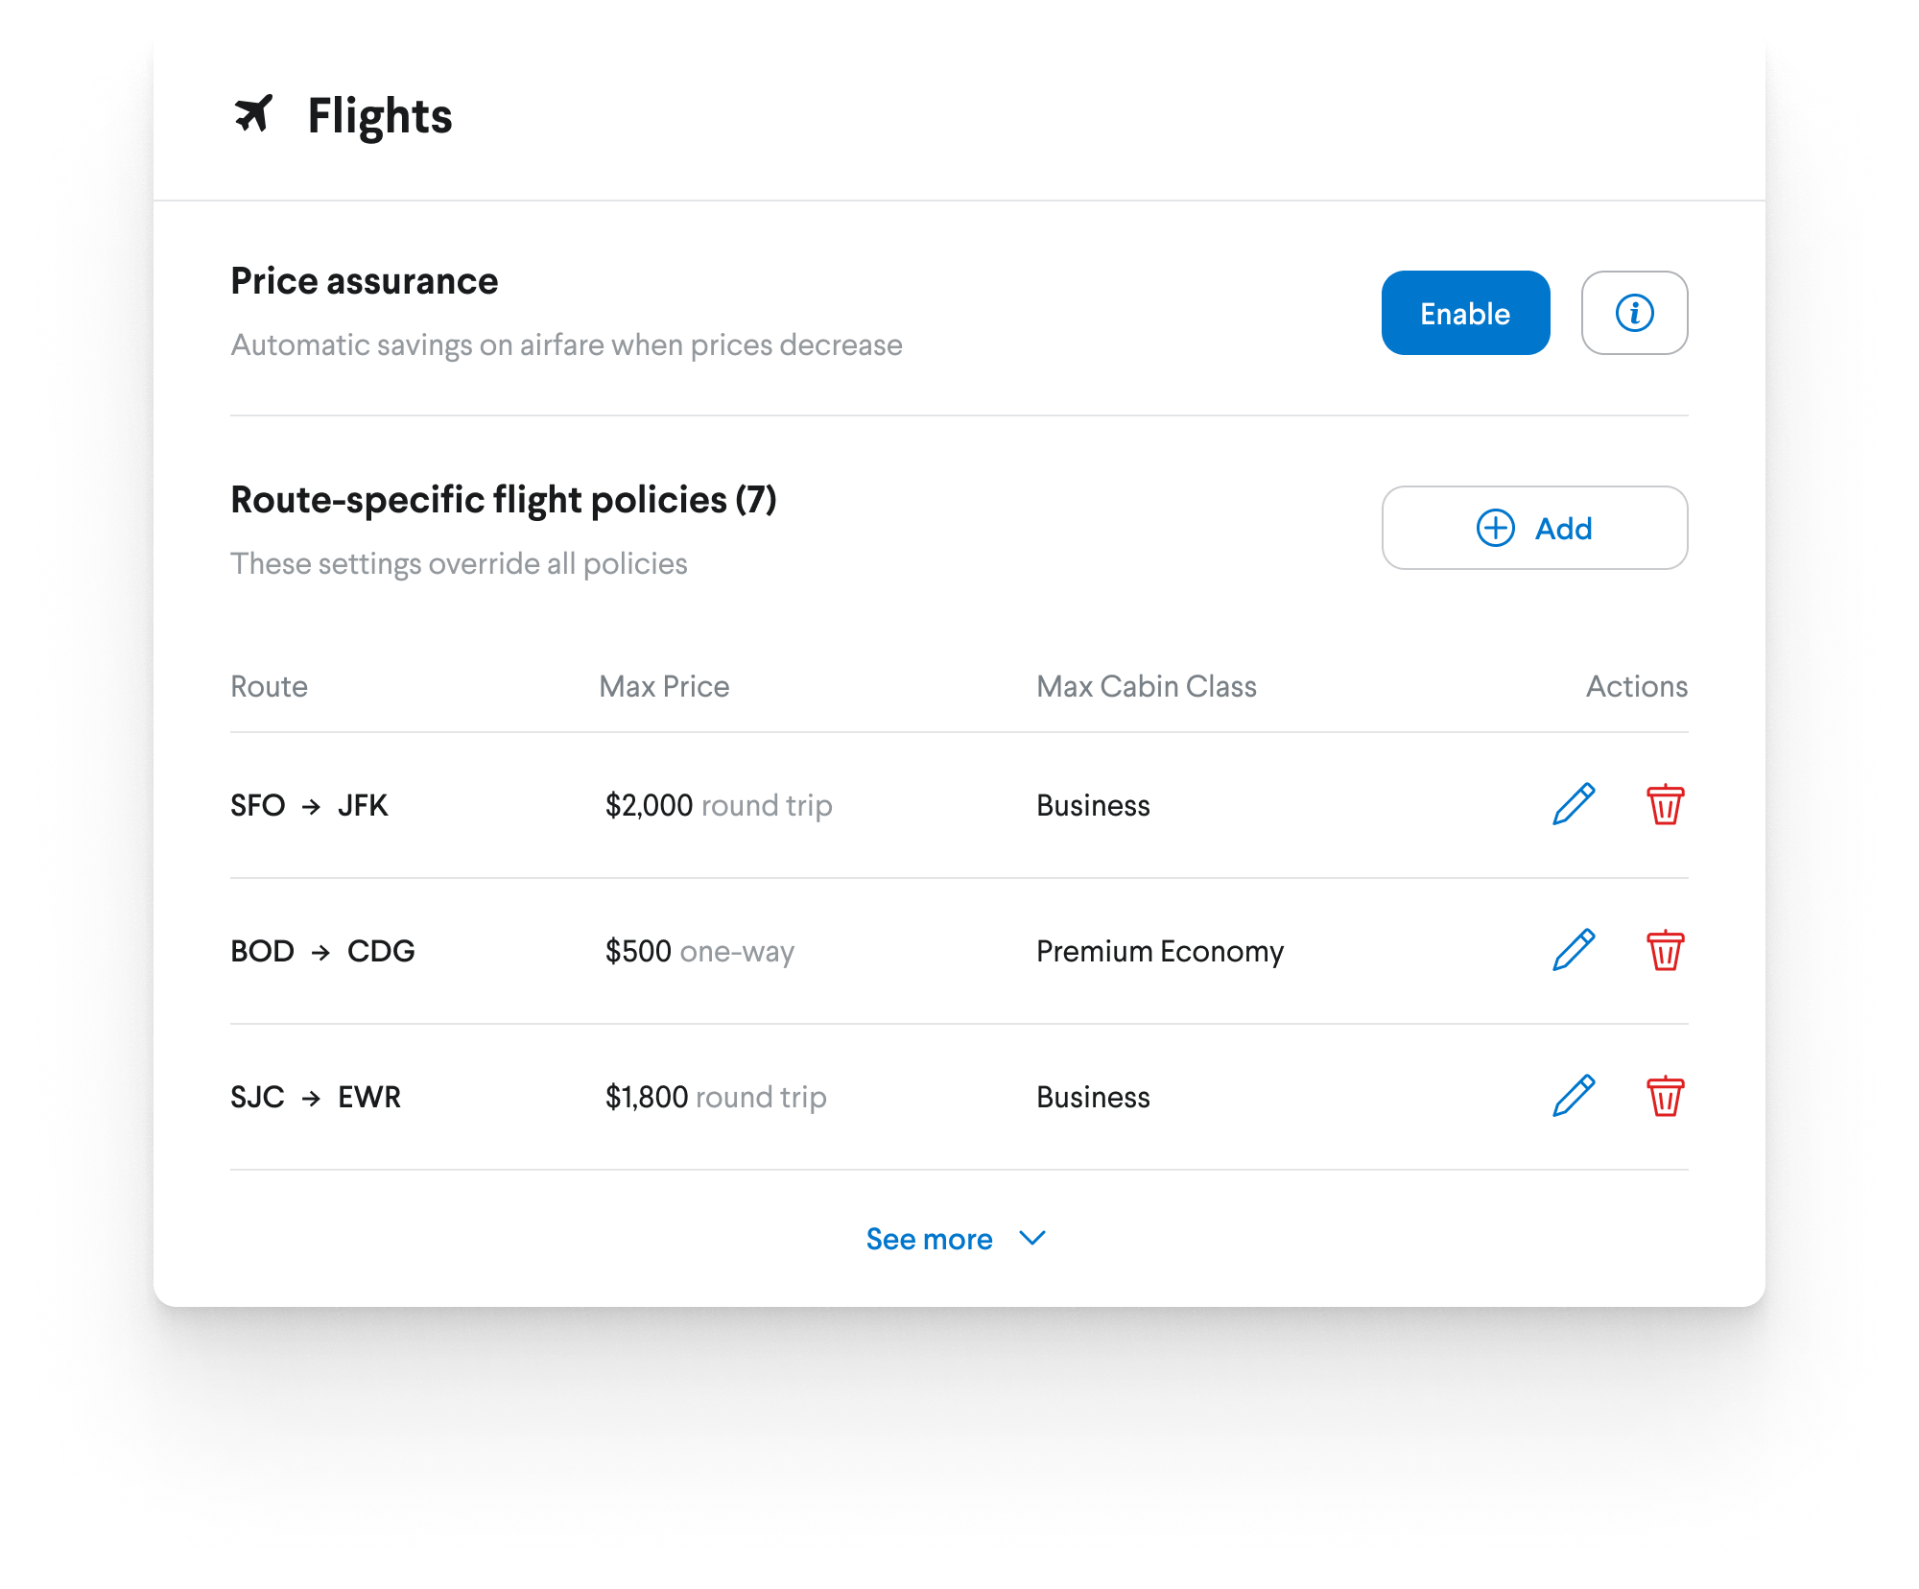Add a route-specific flight policy

(x=1534, y=528)
